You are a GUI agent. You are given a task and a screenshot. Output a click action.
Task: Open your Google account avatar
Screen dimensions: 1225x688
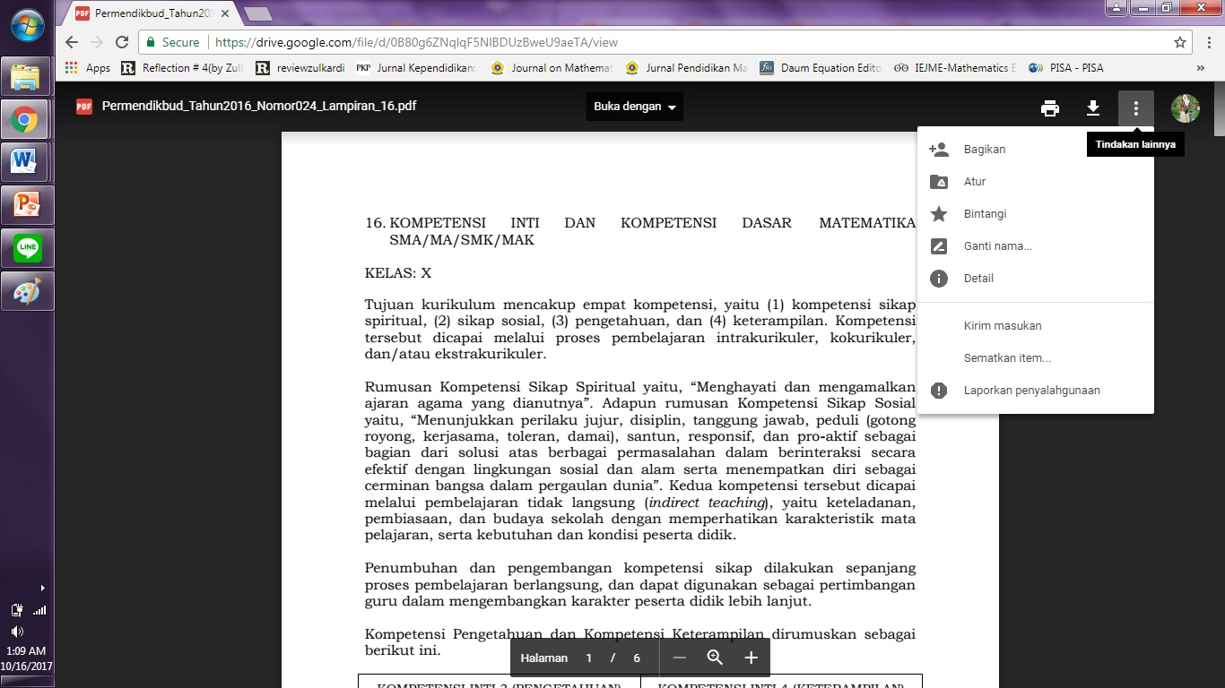1186,107
